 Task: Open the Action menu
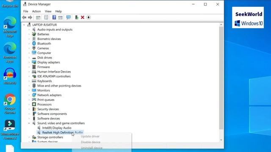click(x=36, y=11)
